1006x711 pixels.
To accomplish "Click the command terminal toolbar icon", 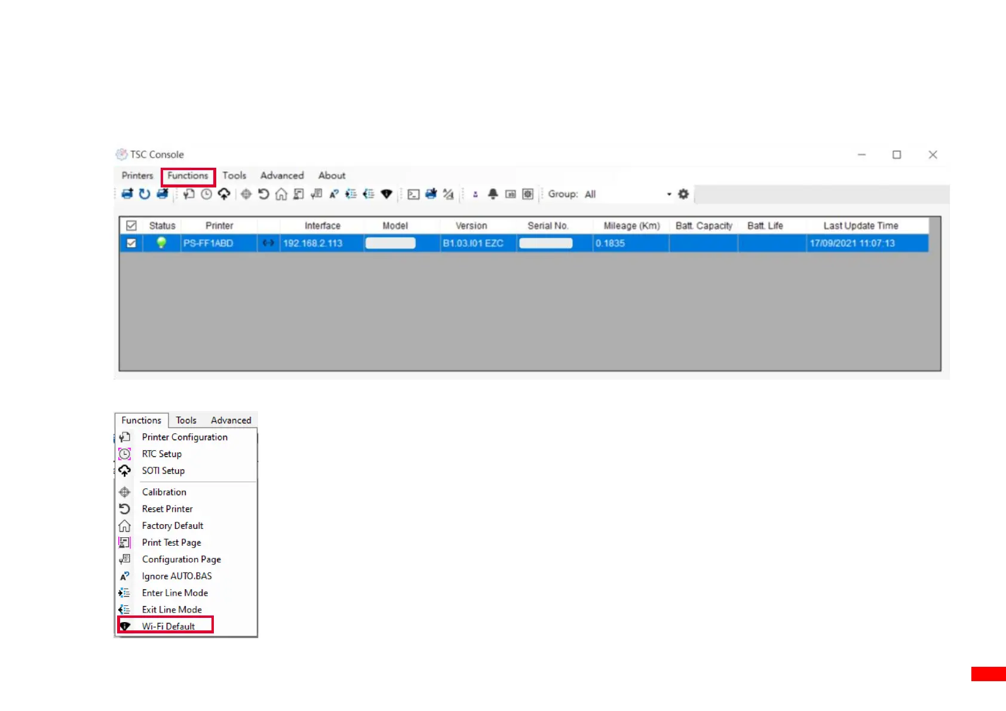I will (413, 195).
